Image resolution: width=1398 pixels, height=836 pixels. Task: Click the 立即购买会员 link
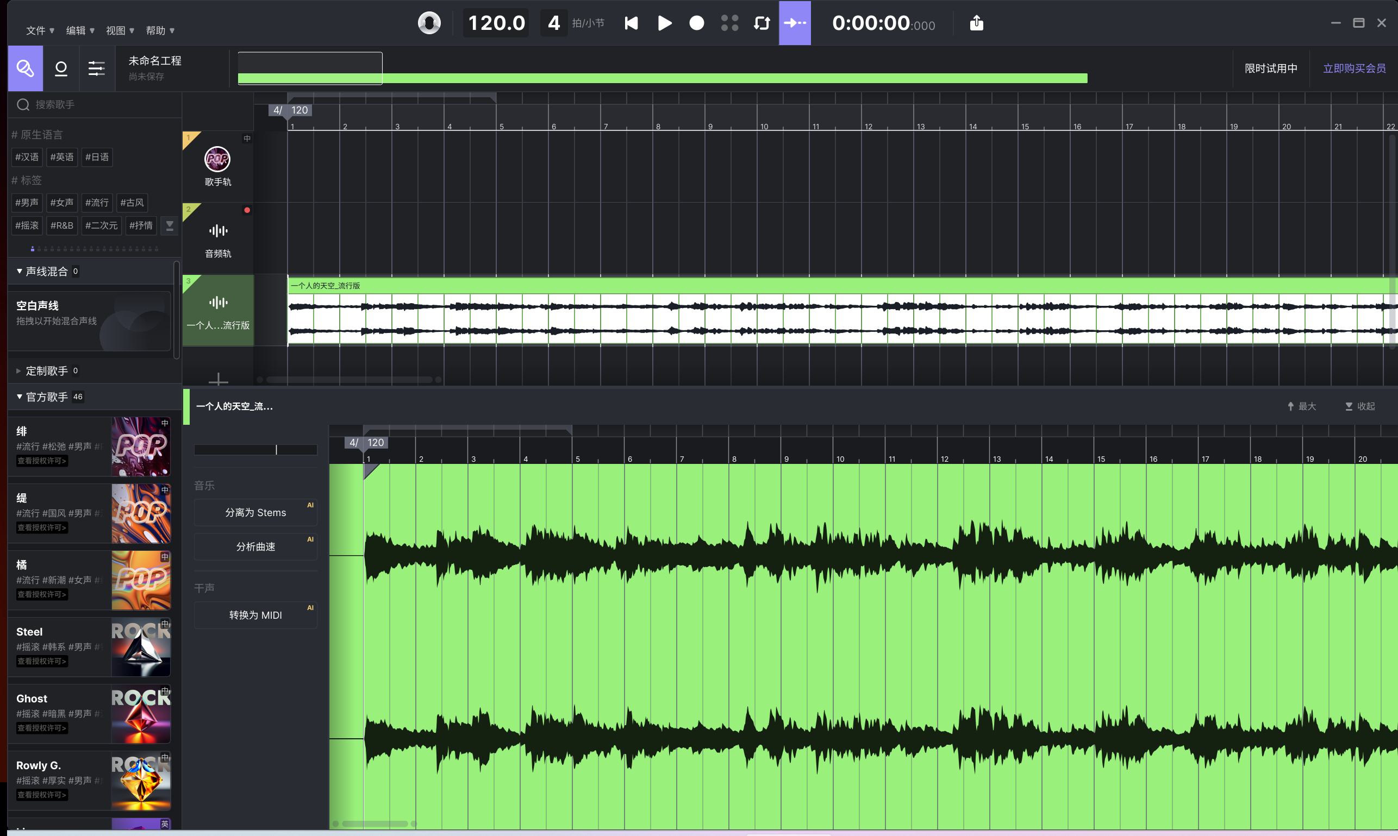coord(1354,69)
